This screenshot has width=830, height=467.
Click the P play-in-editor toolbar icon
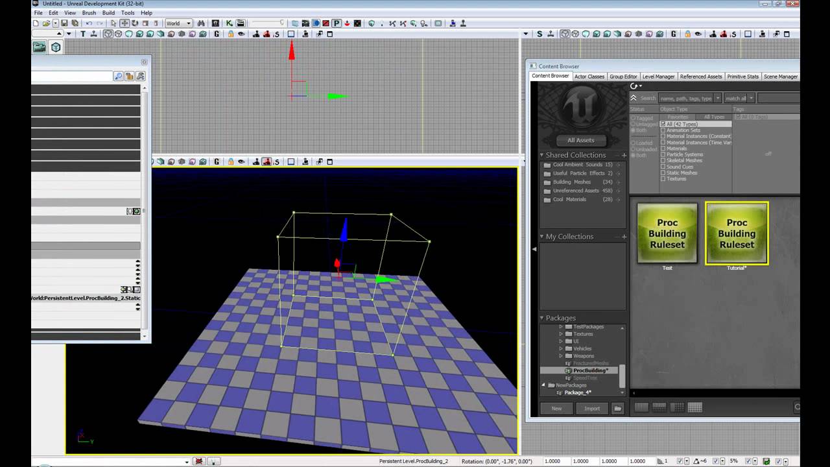point(337,23)
